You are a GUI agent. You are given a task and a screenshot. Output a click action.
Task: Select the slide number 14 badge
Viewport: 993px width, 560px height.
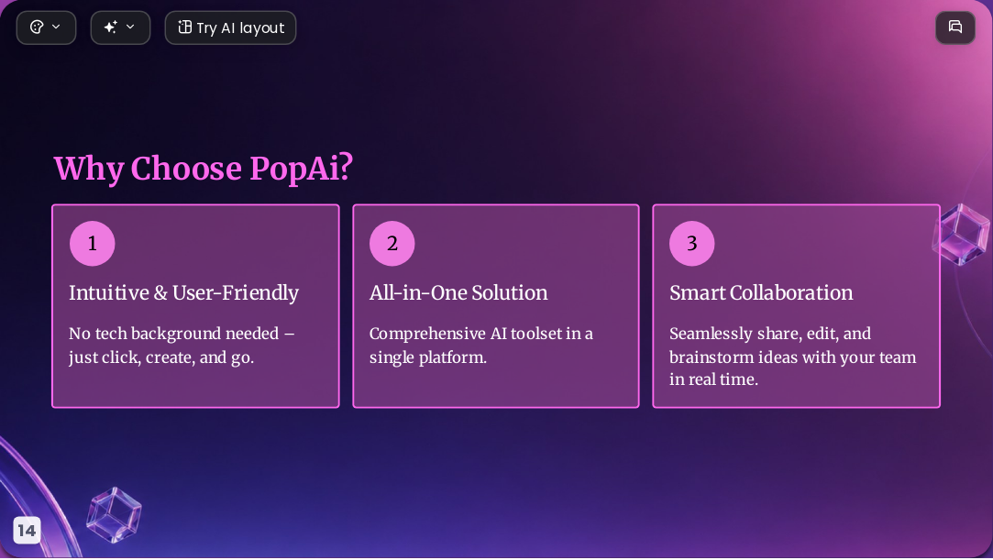pyautogui.click(x=27, y=531)
